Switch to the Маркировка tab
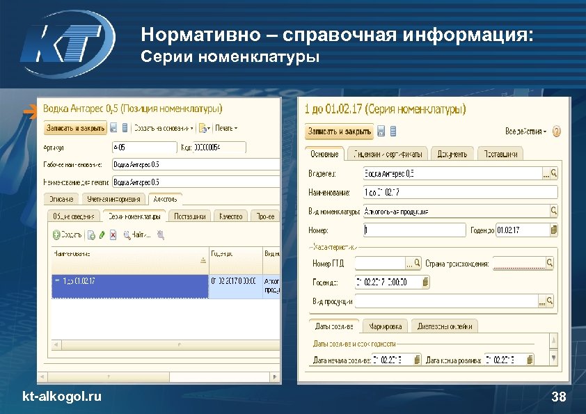 tap(385, 326)
